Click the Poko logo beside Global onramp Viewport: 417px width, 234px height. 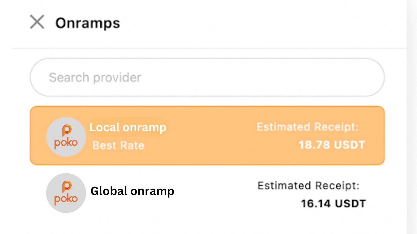66,193
